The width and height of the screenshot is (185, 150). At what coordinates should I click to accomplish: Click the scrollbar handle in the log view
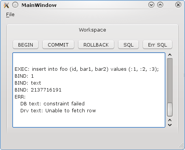(170, 110)
